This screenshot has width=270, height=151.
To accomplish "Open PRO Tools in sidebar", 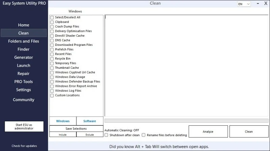I will point(24,82).
